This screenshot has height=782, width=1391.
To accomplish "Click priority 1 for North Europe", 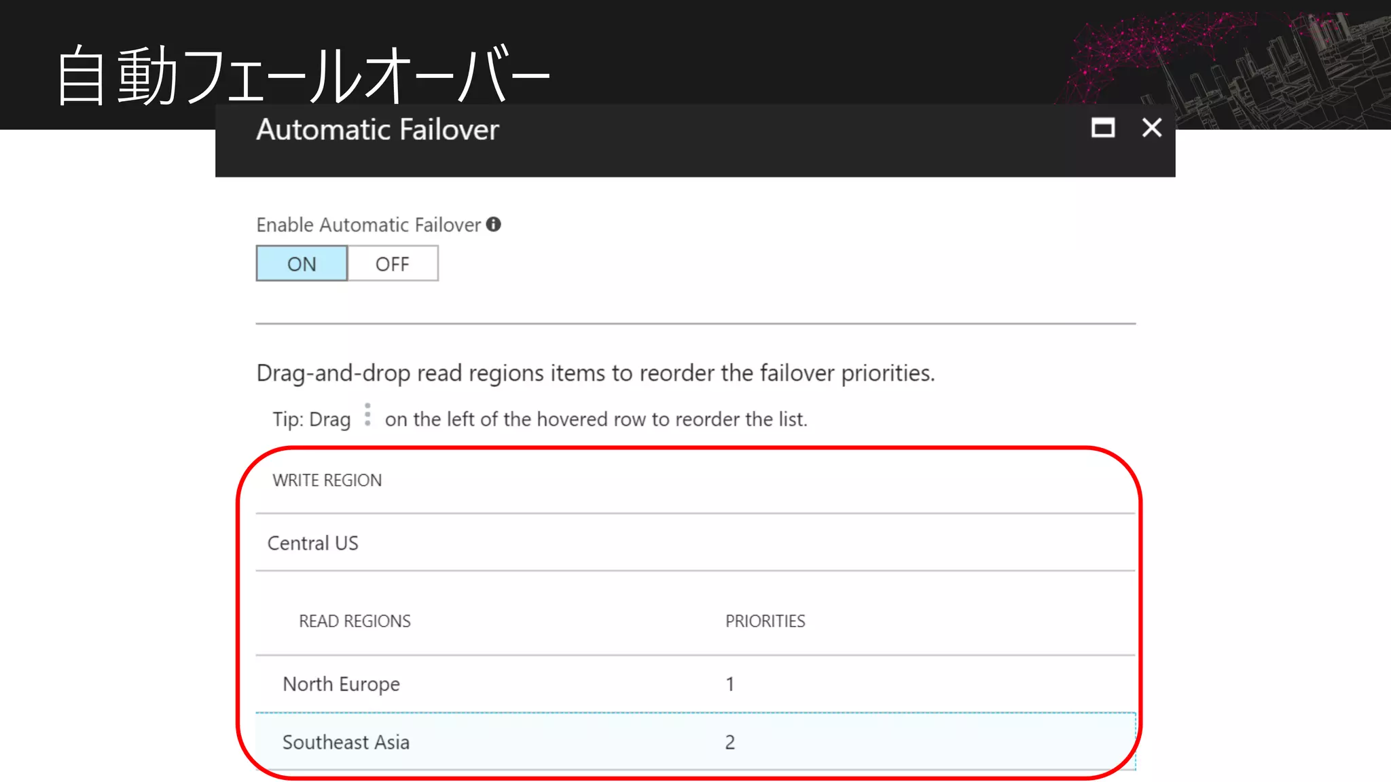I will (x=730, y=684).
